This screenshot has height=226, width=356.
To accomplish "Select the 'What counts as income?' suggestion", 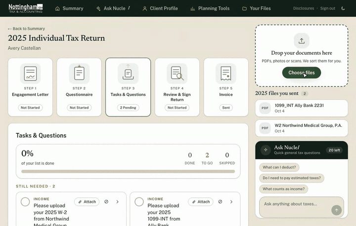I will pos(284,189).
